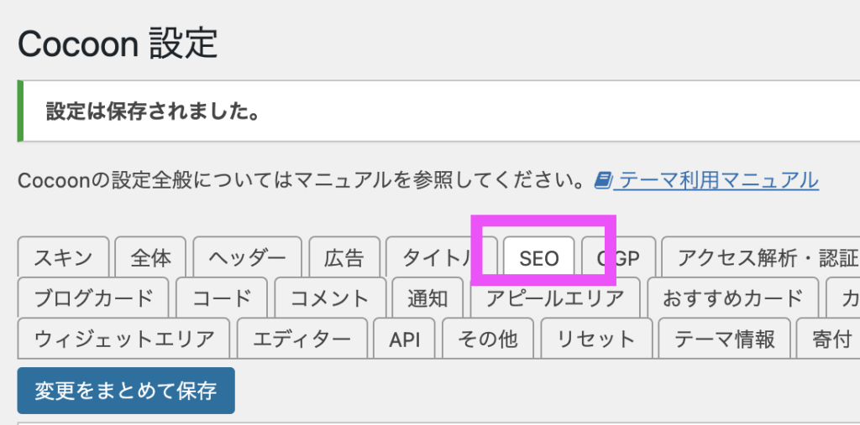Select the エディター tab
The image size is (860, 425).
302,339
